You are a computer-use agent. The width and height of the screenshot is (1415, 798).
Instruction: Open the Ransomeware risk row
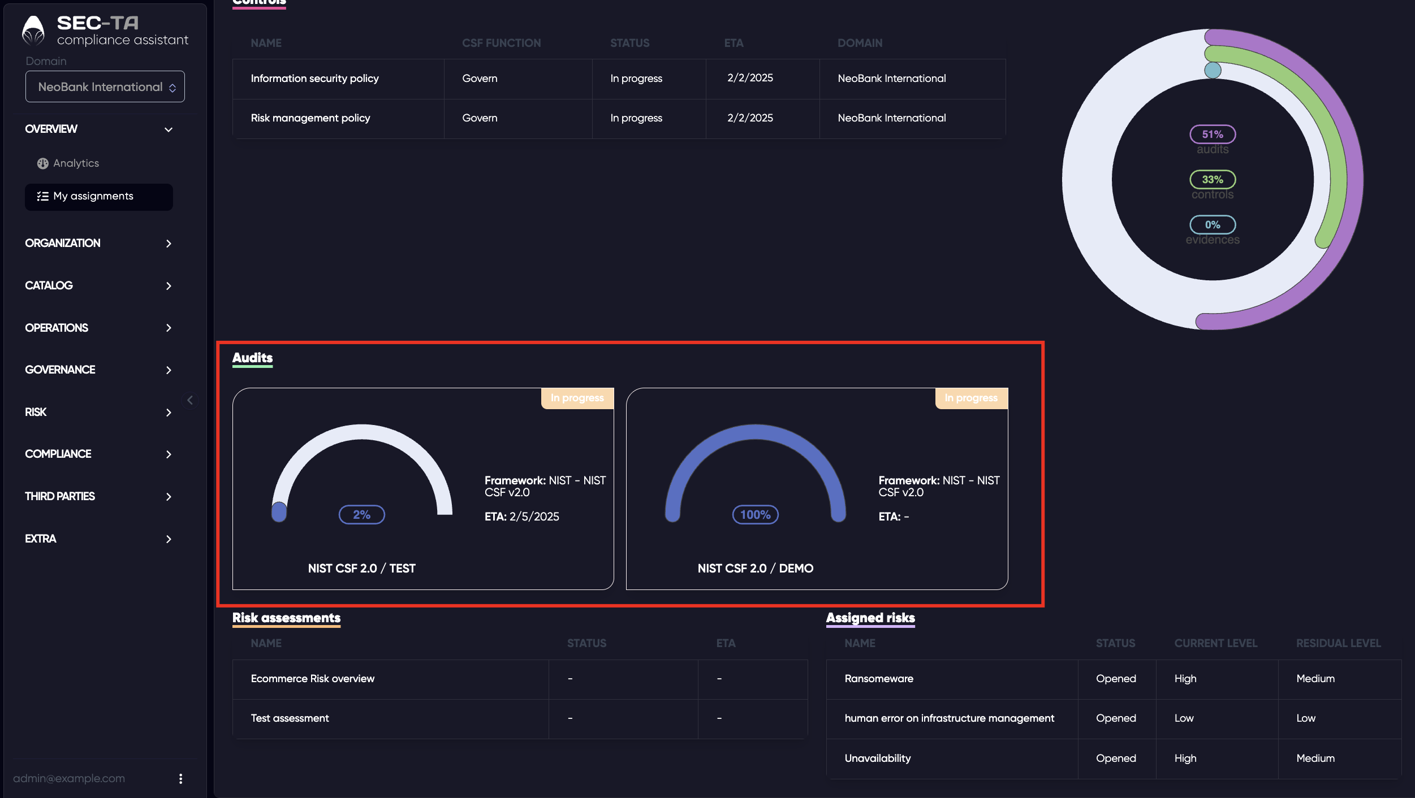[x=1114, y=679]
